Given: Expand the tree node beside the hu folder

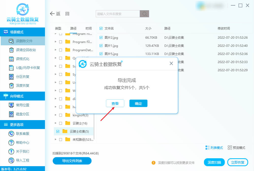Looking at the screenshot, I should pyautogui.click(x=56, y=107).
